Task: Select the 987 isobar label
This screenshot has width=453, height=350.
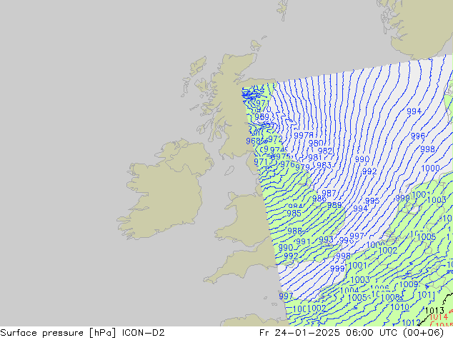Action: 329,193
